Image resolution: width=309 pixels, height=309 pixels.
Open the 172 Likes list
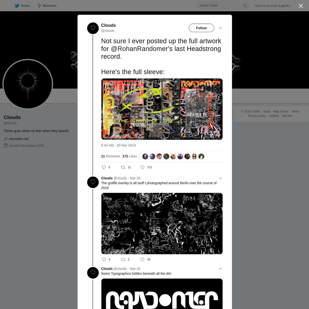point(129,156)
